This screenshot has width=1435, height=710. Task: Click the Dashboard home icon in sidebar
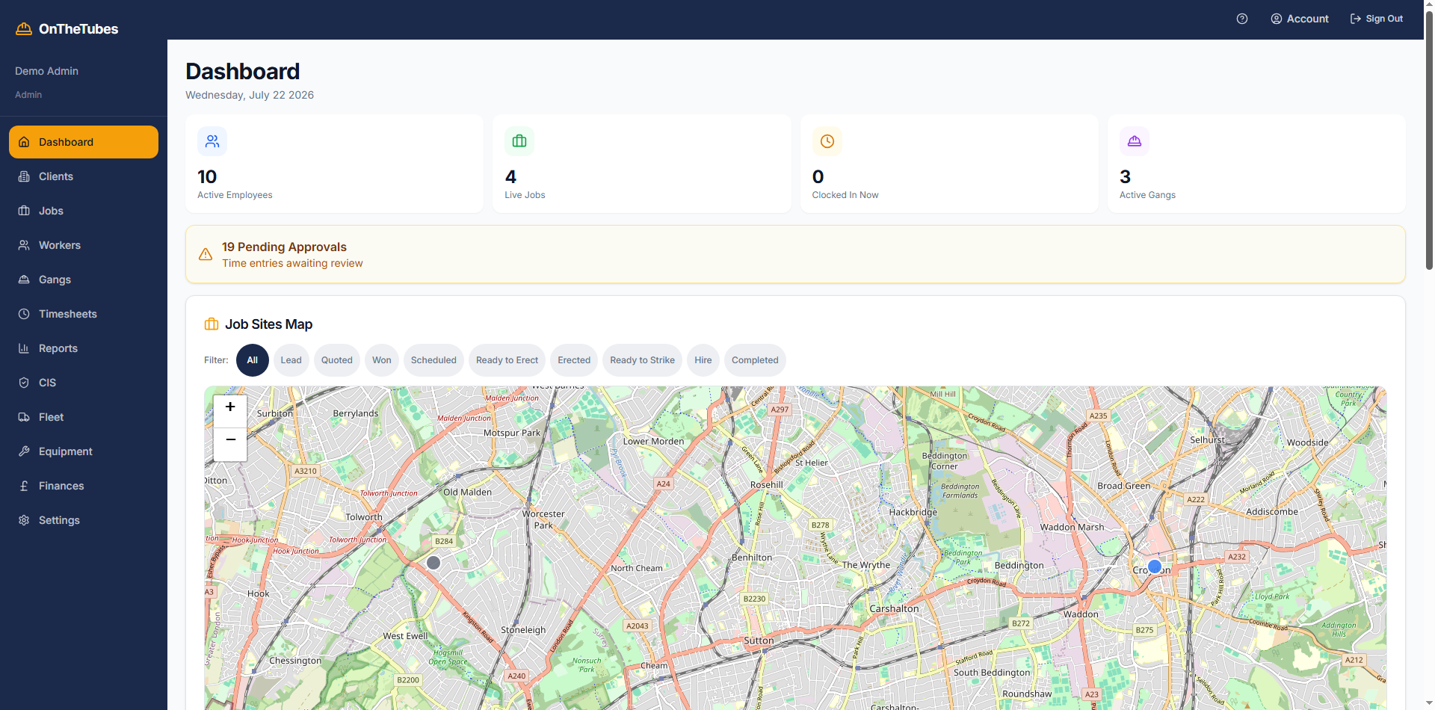[x=24, y=142]
